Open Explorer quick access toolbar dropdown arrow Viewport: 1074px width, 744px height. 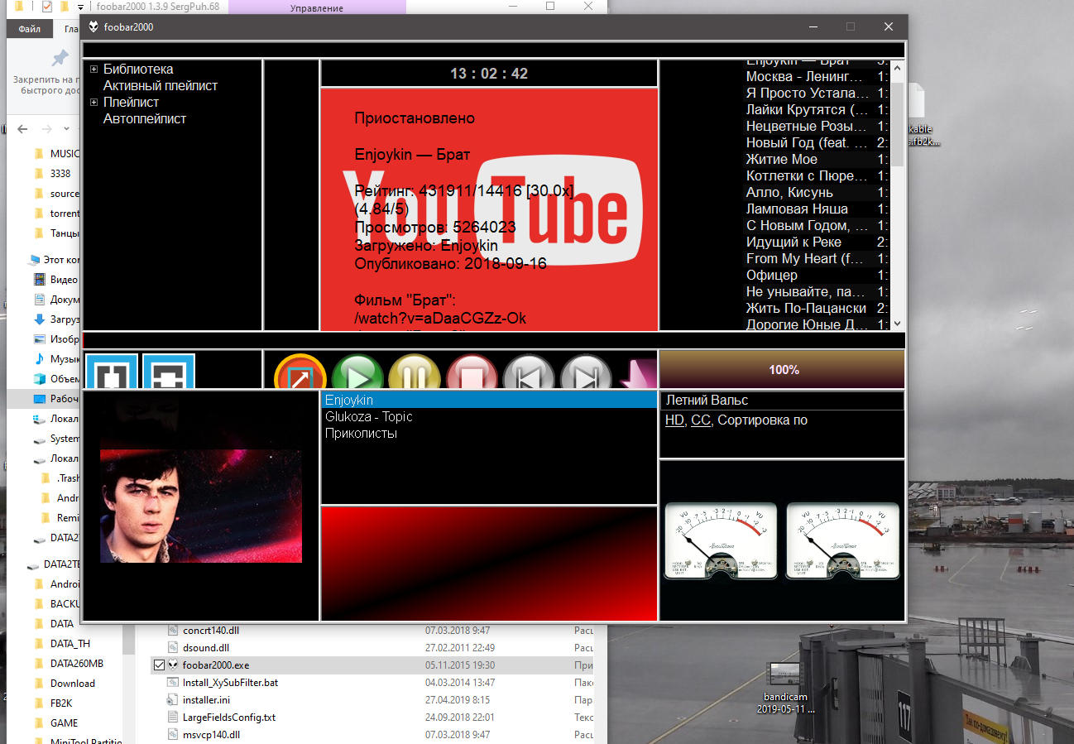[x=80, y=7]
